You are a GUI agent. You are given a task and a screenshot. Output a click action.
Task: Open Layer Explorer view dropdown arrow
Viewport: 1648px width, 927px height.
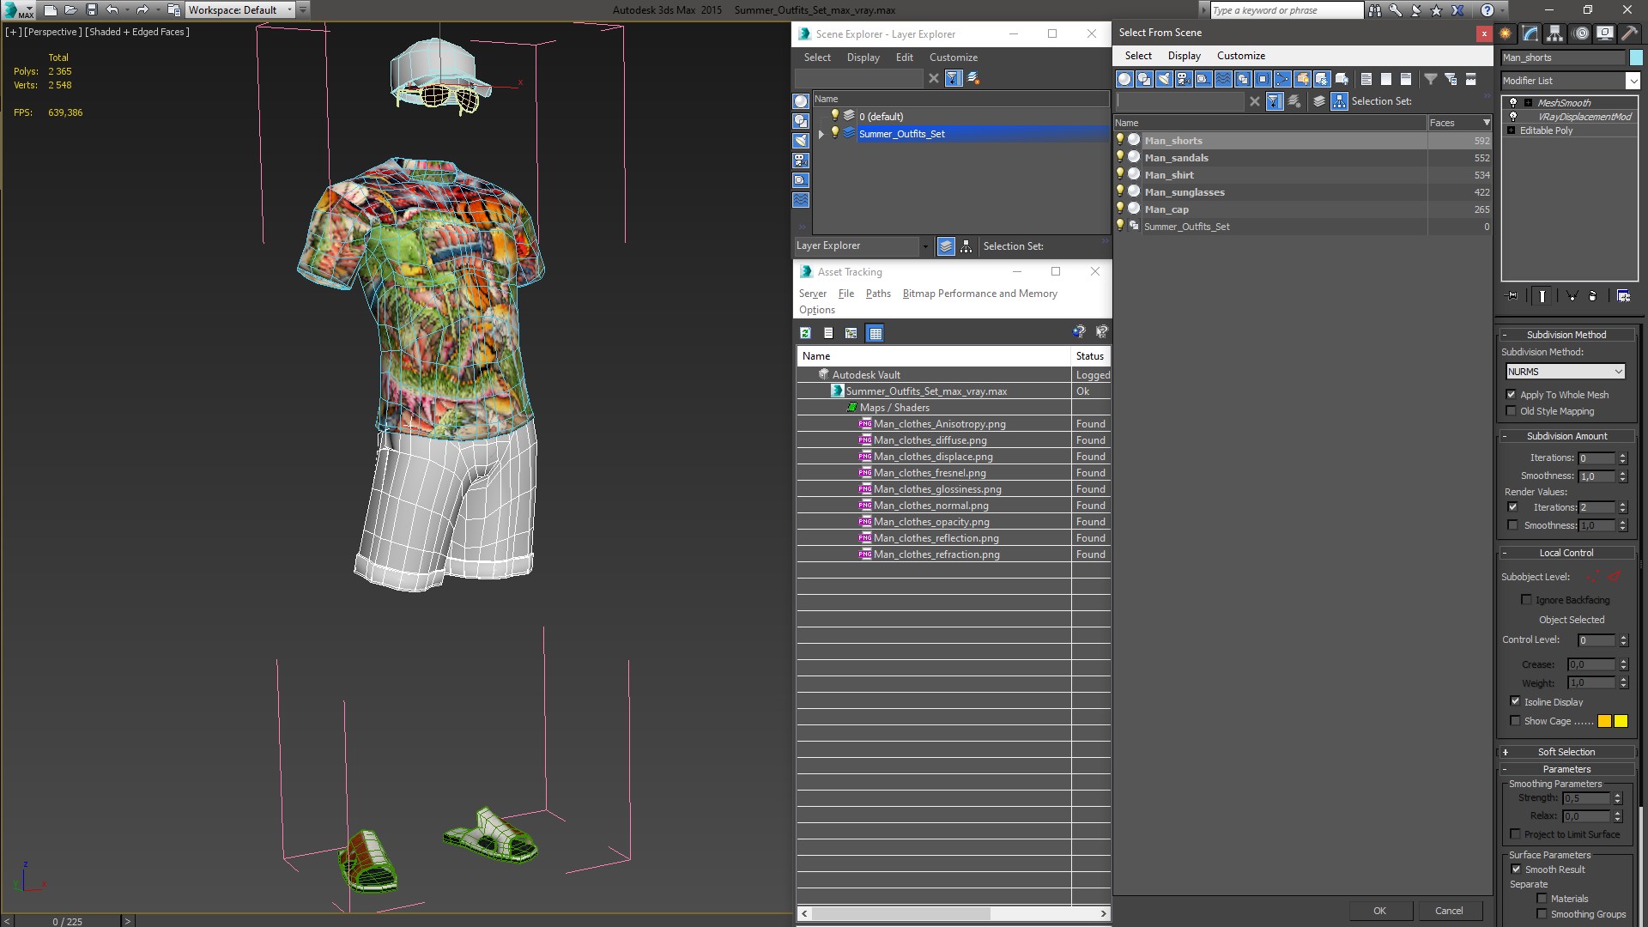pyautogui.click(x=924, y=246)
